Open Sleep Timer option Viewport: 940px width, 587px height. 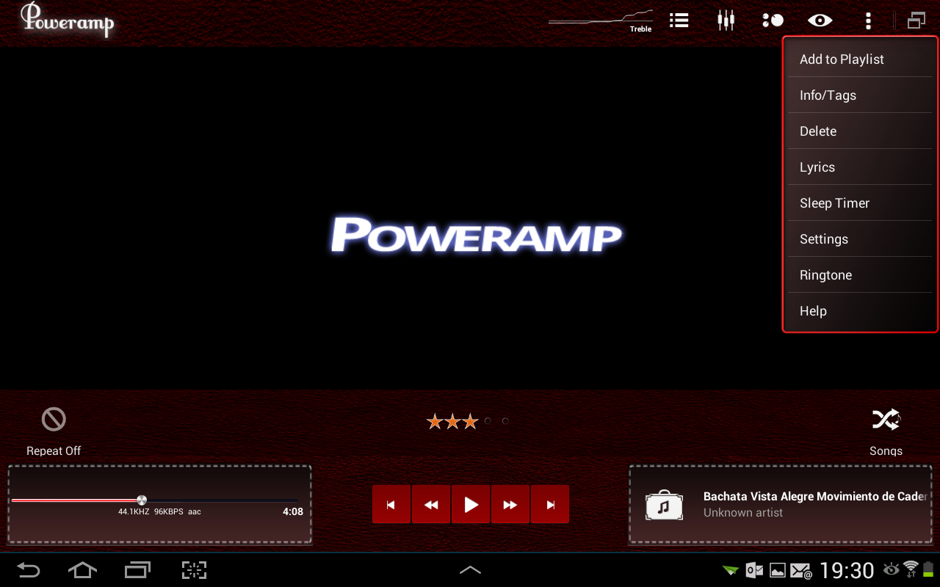click(x=860, y=203)
